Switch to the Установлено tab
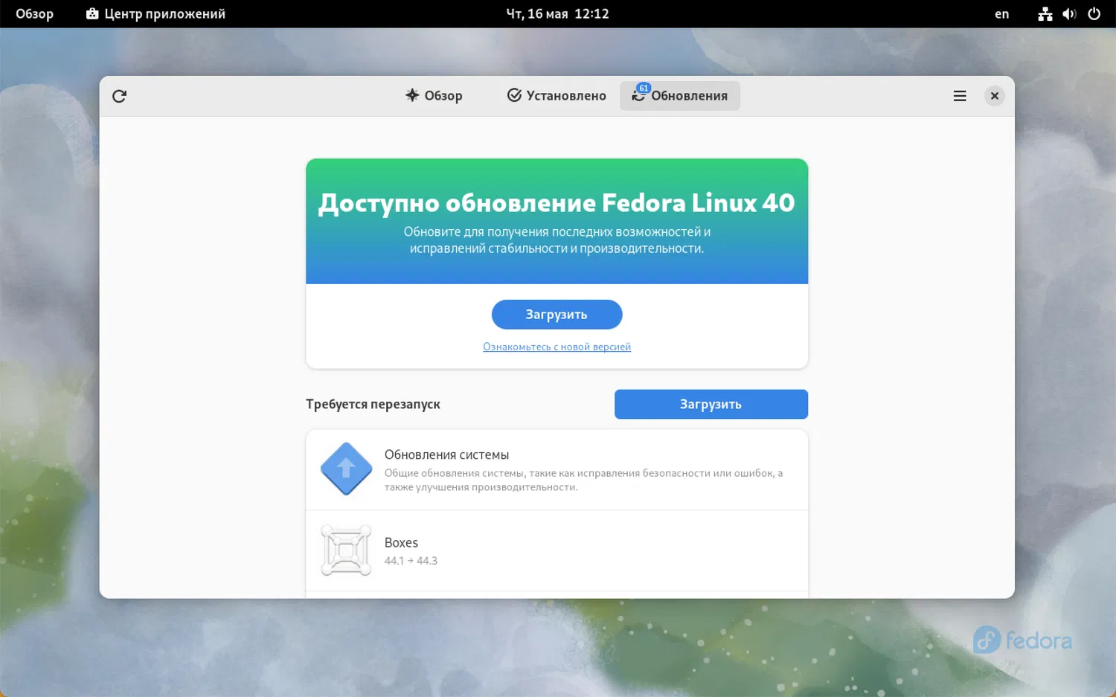Screen dimensions: 1116x697 pyautogui.click(x=557, y=96)
